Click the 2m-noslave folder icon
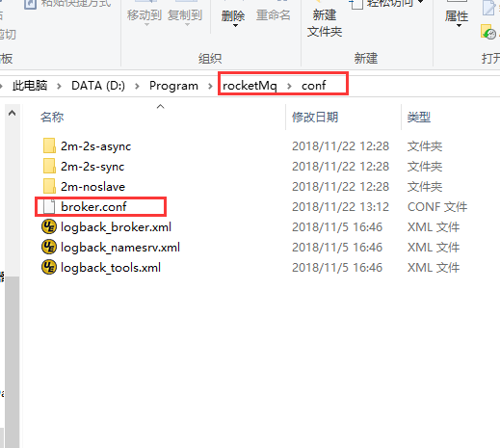 (49, 186)
